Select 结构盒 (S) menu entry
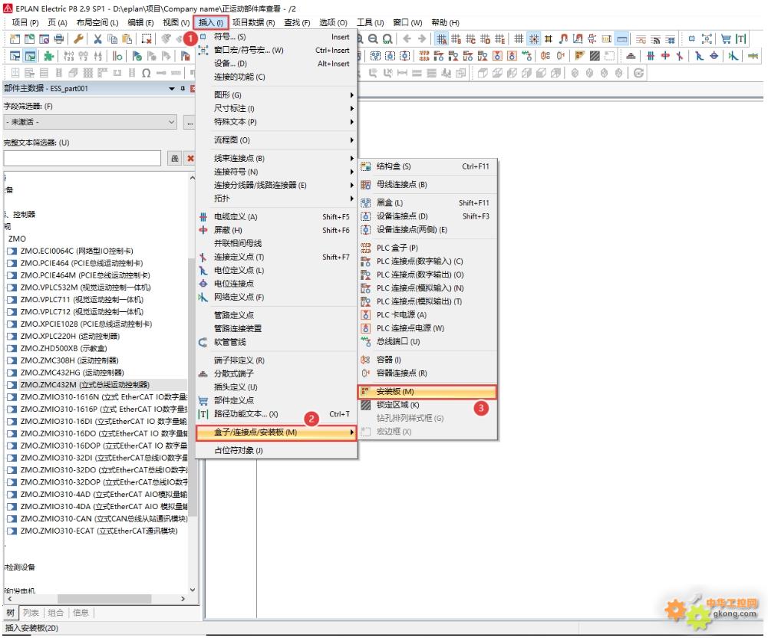The height and width of the screenshot is (638, 768). click(427, 166)
